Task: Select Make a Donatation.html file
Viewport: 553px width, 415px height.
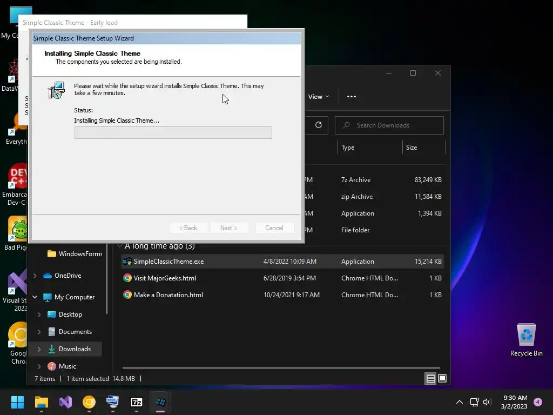Action: (168, 294)
